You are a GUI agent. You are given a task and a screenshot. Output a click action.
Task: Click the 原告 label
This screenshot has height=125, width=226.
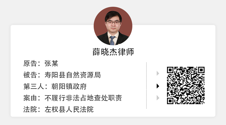(30, 63)
